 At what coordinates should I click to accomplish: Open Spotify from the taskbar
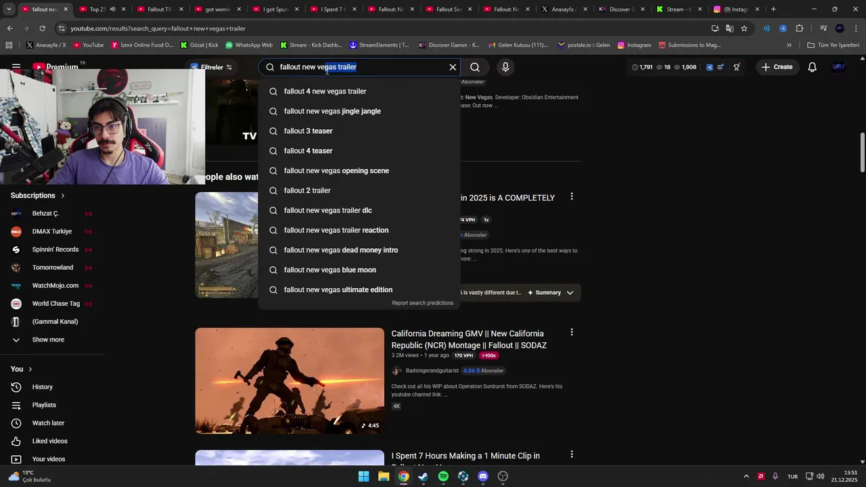443,476
